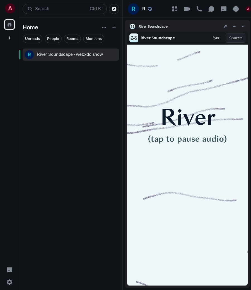Click the Source button
Image resolution: width=251 pixels, height=290 pixels.
click(x=235, y=38)
